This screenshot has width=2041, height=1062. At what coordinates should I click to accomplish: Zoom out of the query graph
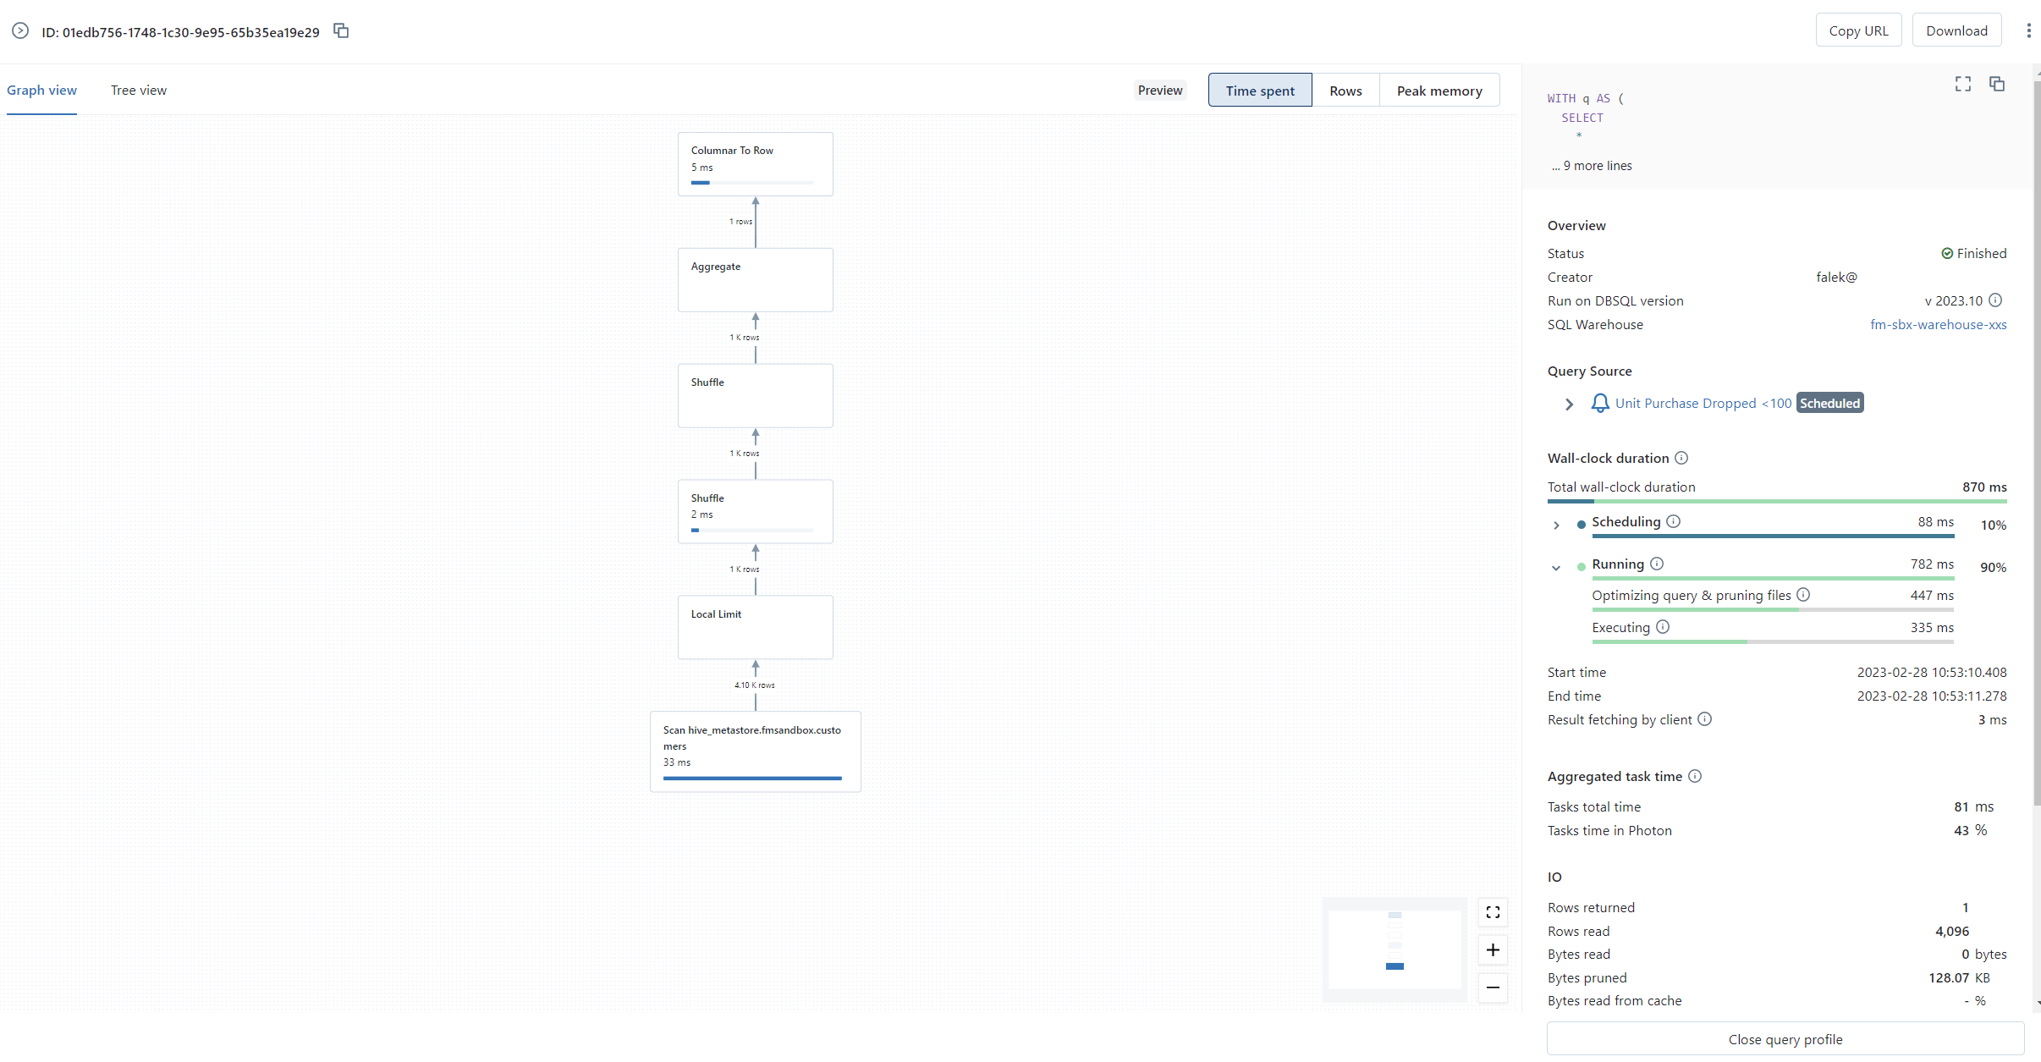click(x=1492, y=988)
